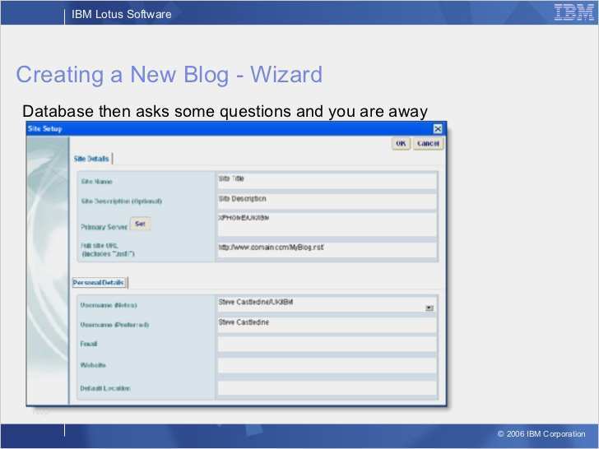Focus the empty Email field

(x=326, y=345)
